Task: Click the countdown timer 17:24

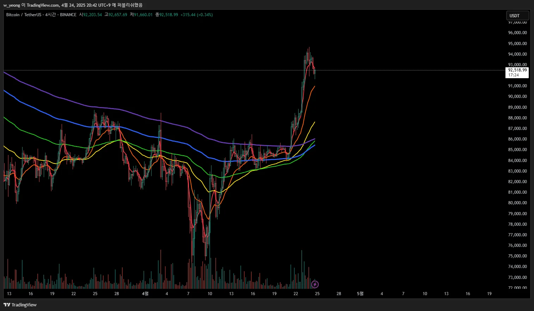Action: pyautogui.click(x=513, y=75)
